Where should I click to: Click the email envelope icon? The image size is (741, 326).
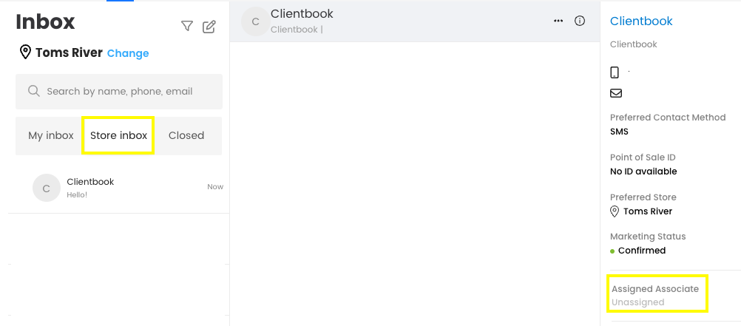[615, 93]
